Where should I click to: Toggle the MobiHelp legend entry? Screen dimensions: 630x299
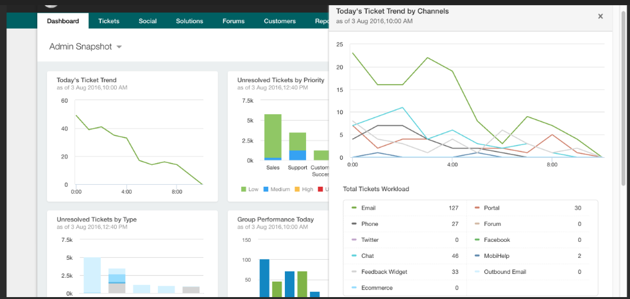click(491, 255)
